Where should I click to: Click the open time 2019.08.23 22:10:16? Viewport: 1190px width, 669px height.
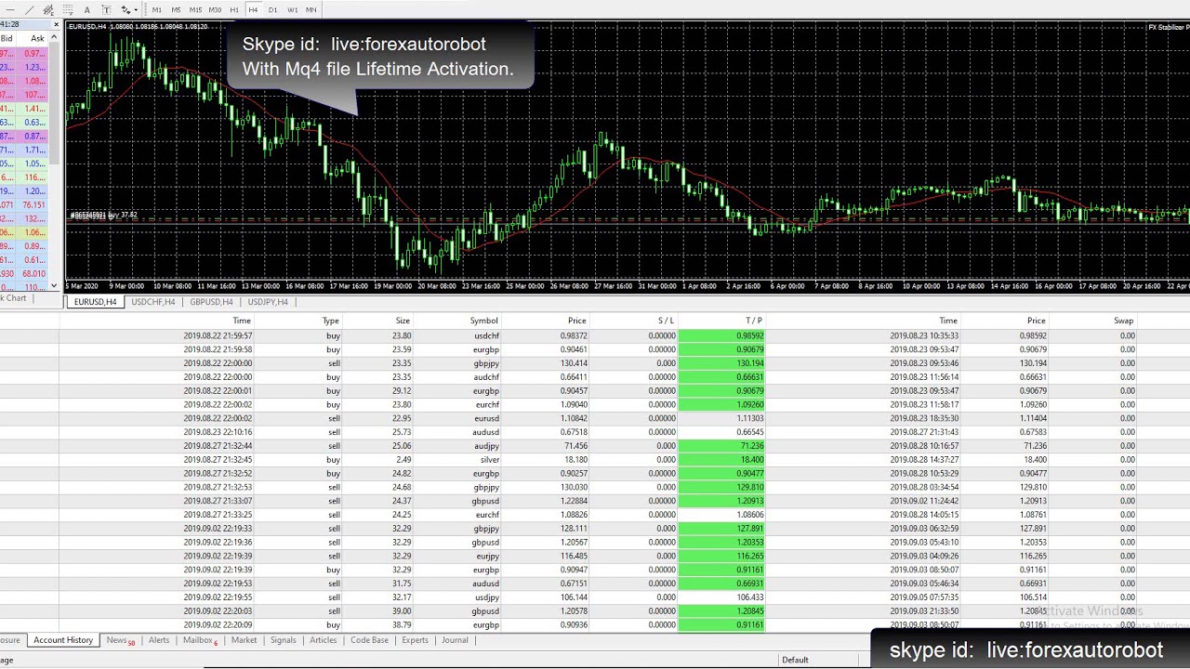pos(218,432)
